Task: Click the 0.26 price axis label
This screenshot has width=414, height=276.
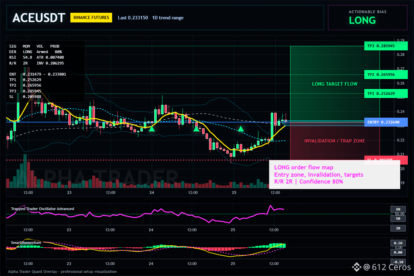Action: coord(401,83)
